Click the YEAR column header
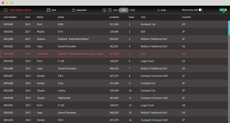230x123 pixels. coord(28,17)
